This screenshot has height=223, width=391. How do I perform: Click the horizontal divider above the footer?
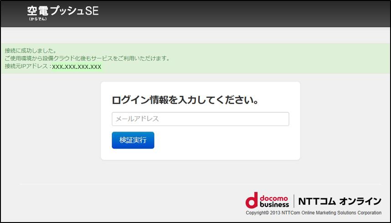(x=201, y=184)
